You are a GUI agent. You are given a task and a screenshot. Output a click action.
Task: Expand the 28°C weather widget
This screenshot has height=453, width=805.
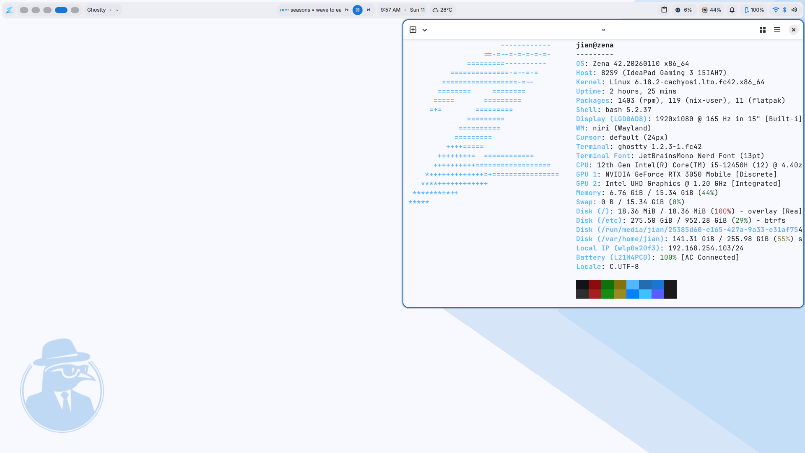[x=442, y=10]
